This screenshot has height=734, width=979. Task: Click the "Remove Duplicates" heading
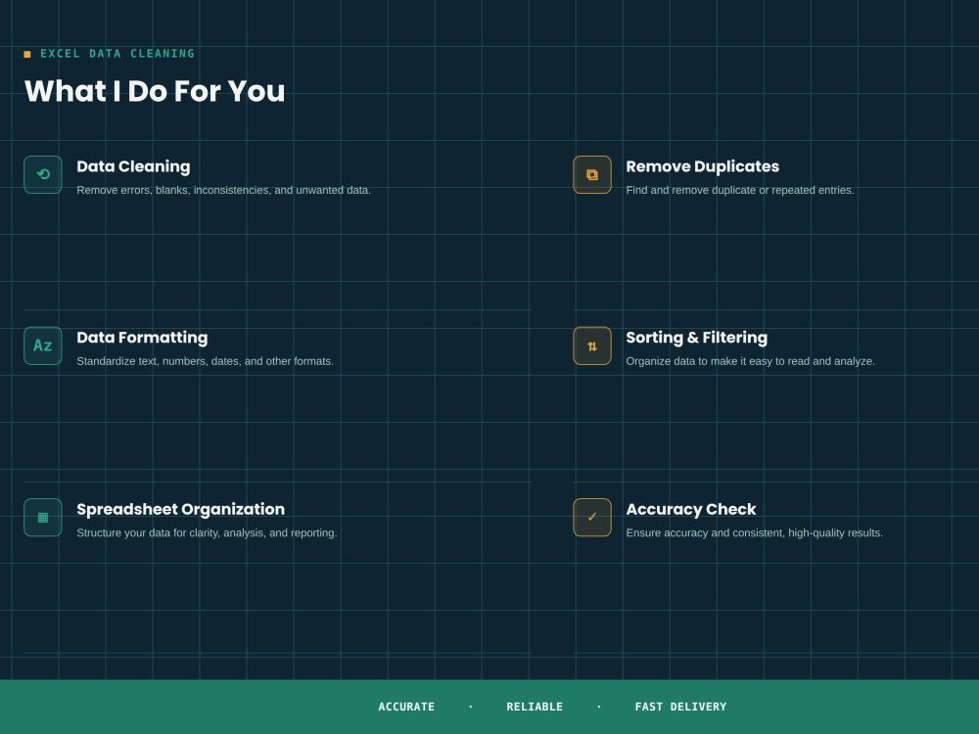[x=702, y=166]
